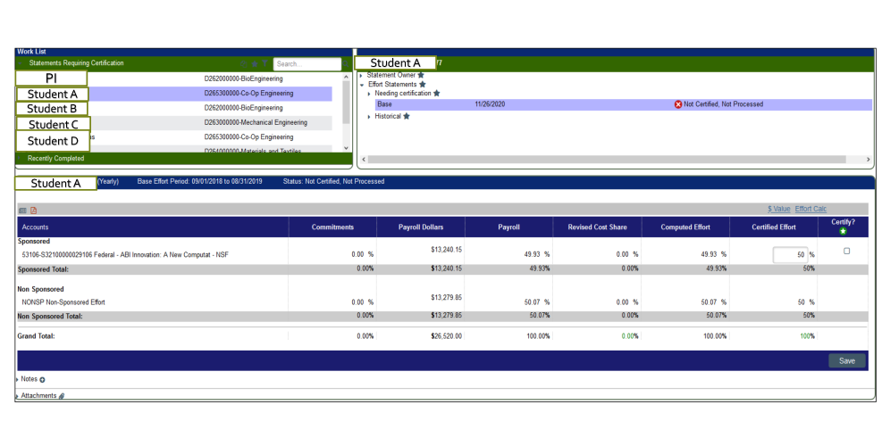
Task: Click the Certified Effort 50 input box
Action: (790, 255)
